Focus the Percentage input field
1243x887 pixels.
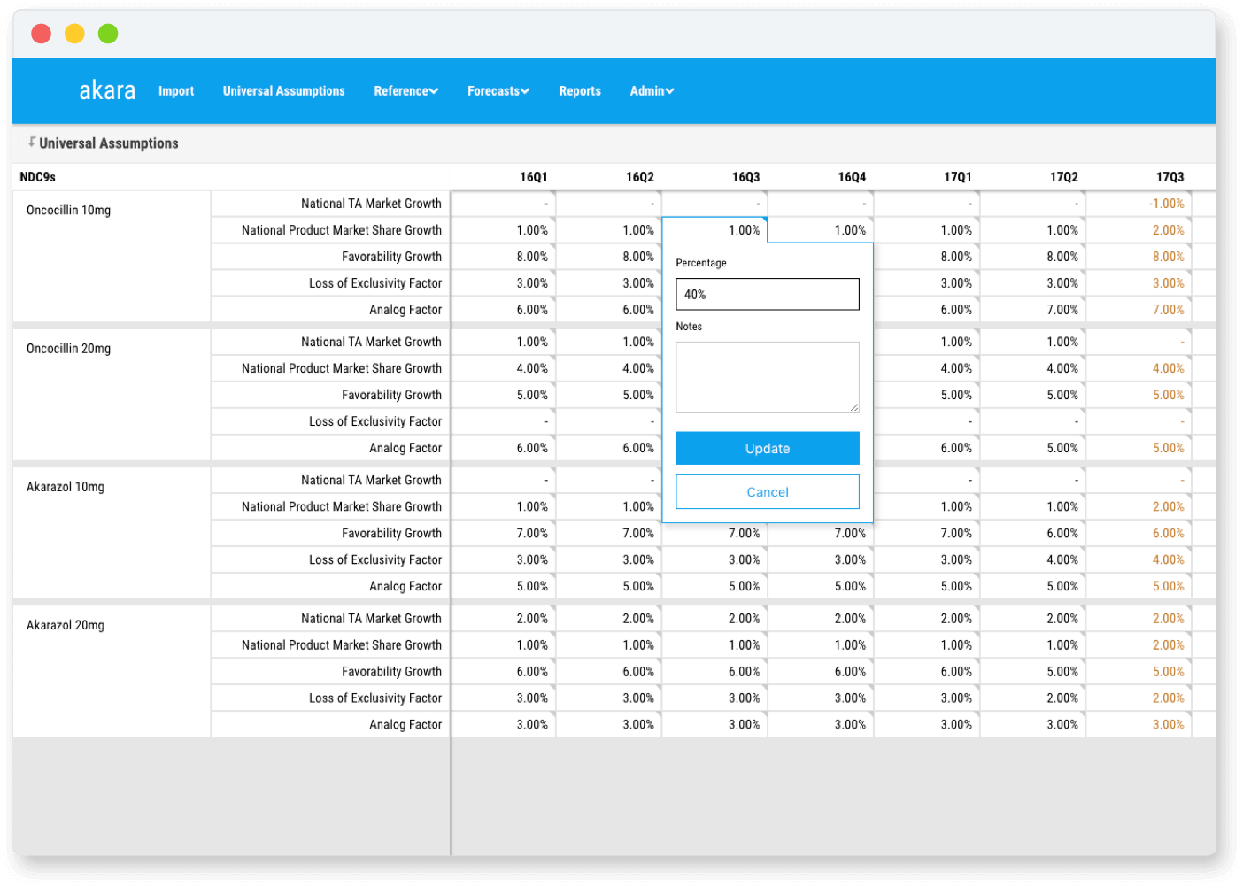[767, 295]
